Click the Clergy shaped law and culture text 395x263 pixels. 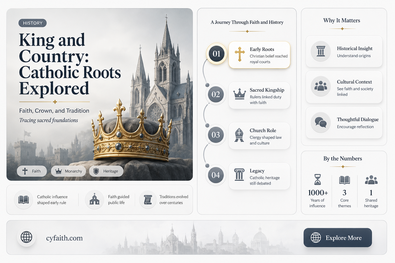click(x=266, y=140)
